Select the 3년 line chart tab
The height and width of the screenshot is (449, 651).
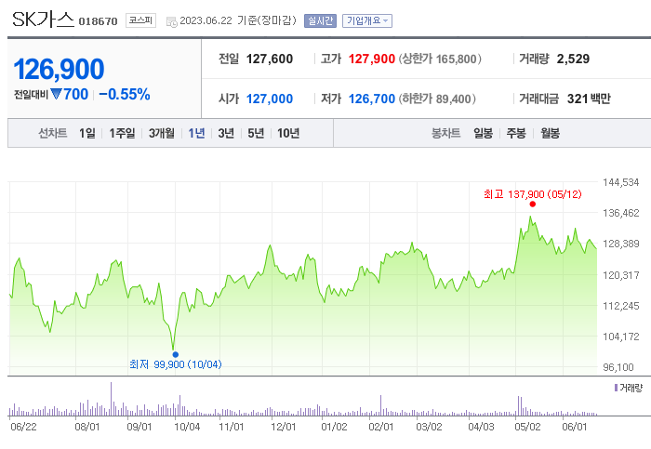(x=226, y=133)
